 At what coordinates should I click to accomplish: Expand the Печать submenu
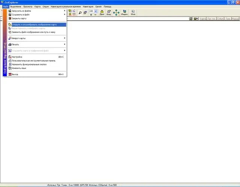(x=37, y=44)
